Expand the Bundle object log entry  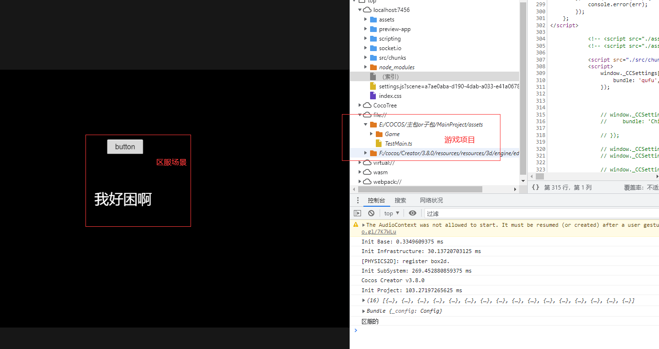364,311
